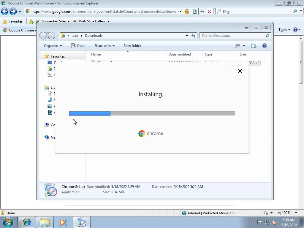Click the muted volume tray icon
This screenshot has height=228, width=304.
[274, 222]
